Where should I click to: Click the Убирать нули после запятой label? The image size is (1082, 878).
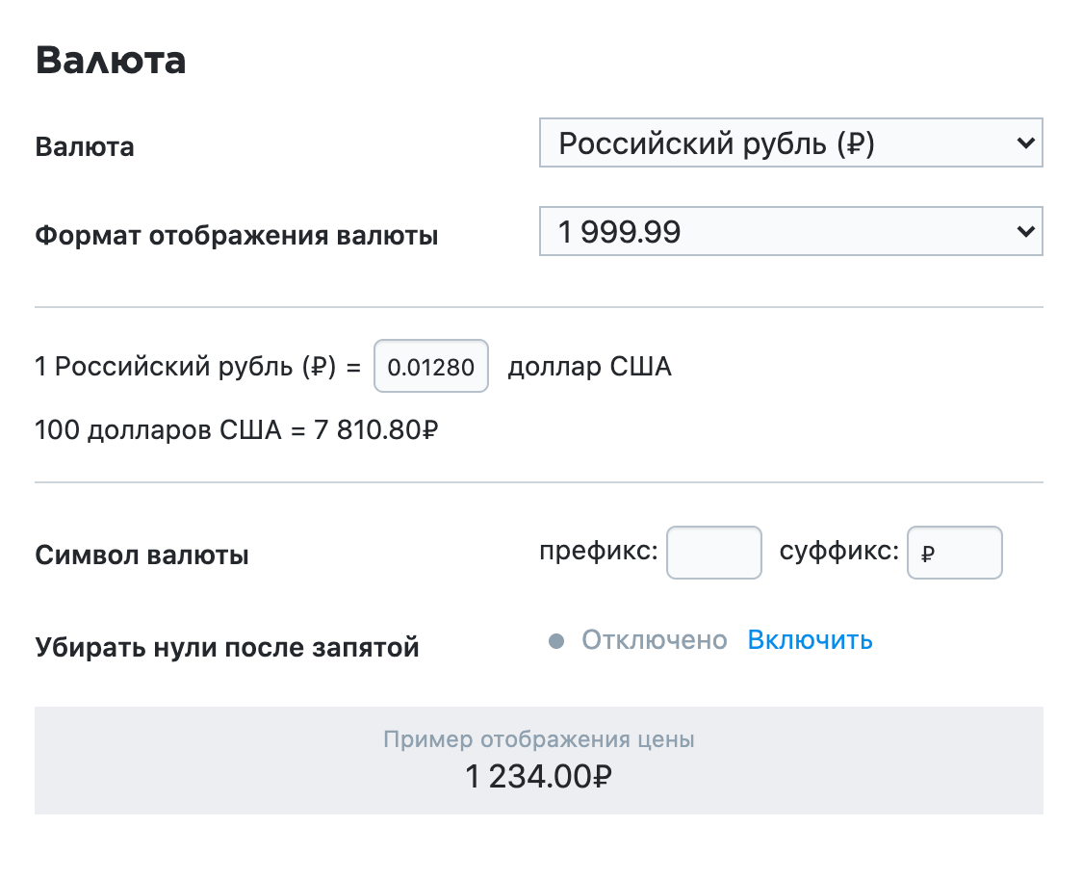[x=227, y=648]
